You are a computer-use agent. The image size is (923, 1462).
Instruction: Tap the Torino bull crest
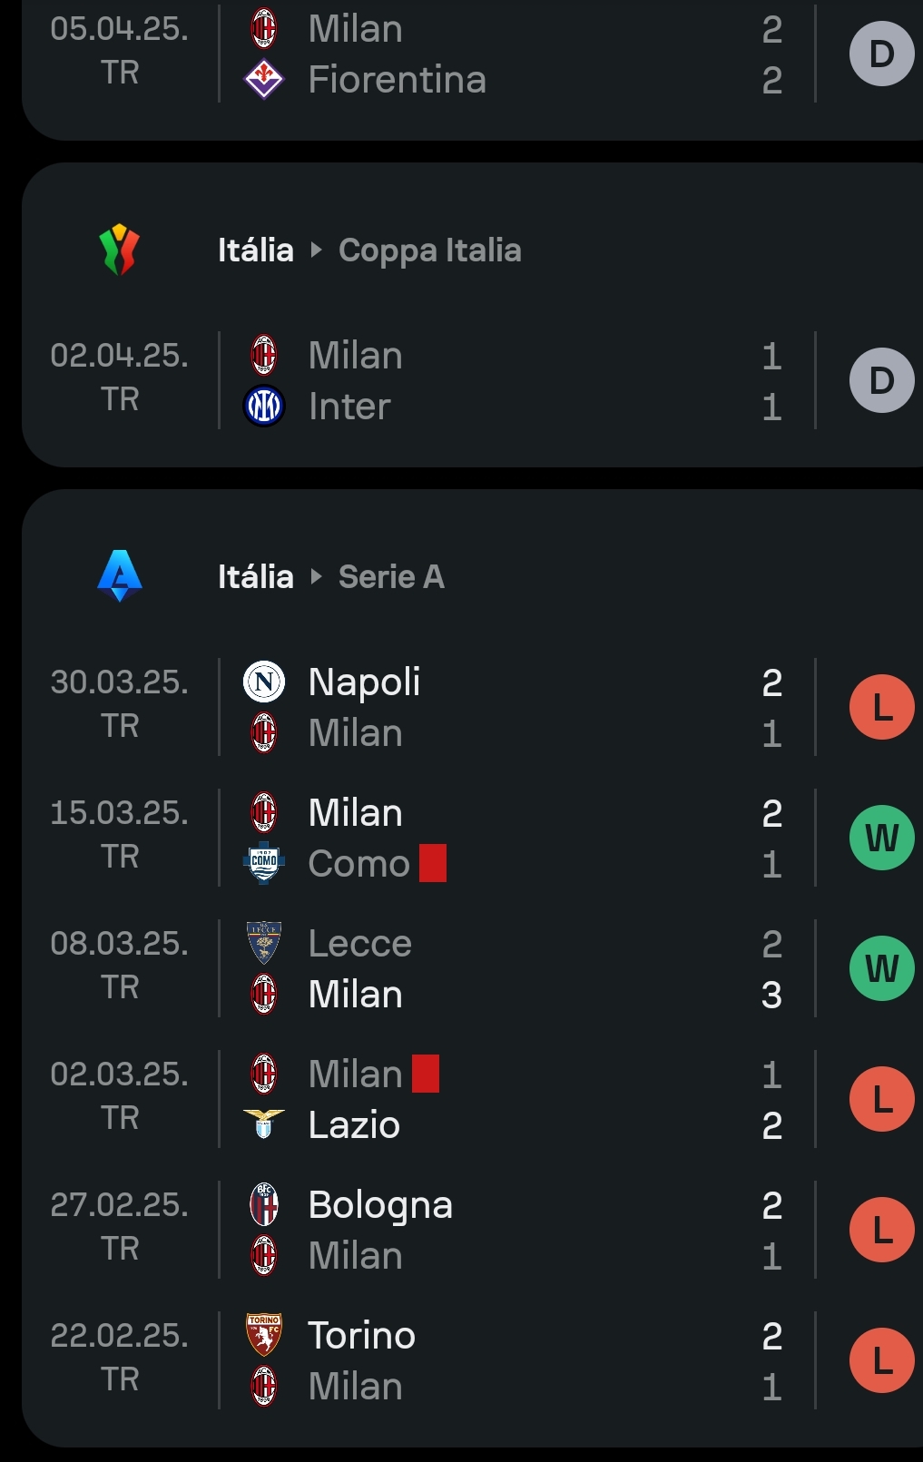click(x=264, y=1335)
